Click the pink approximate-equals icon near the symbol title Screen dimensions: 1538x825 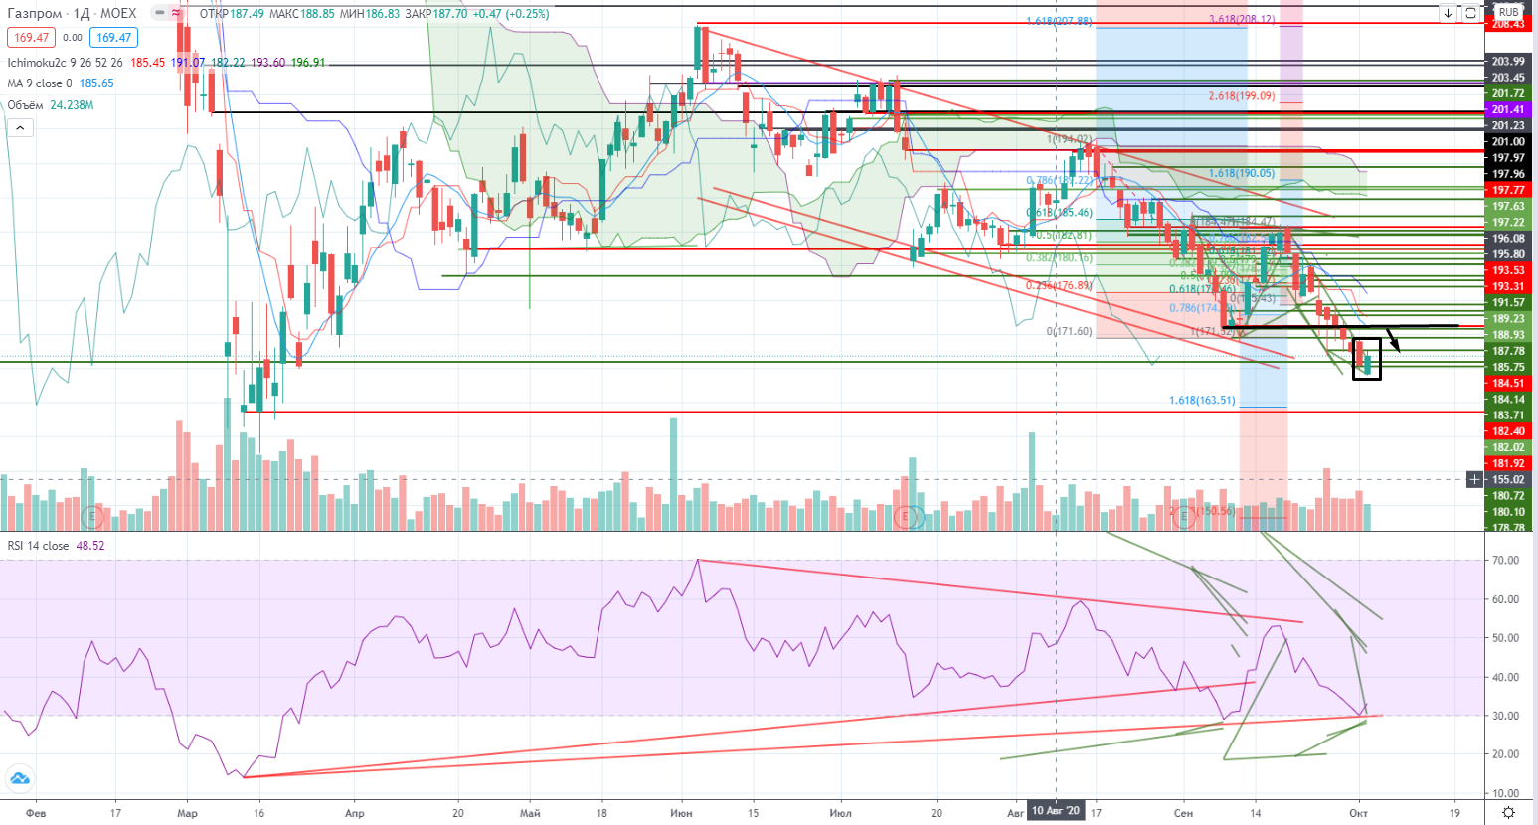point(177,13)
